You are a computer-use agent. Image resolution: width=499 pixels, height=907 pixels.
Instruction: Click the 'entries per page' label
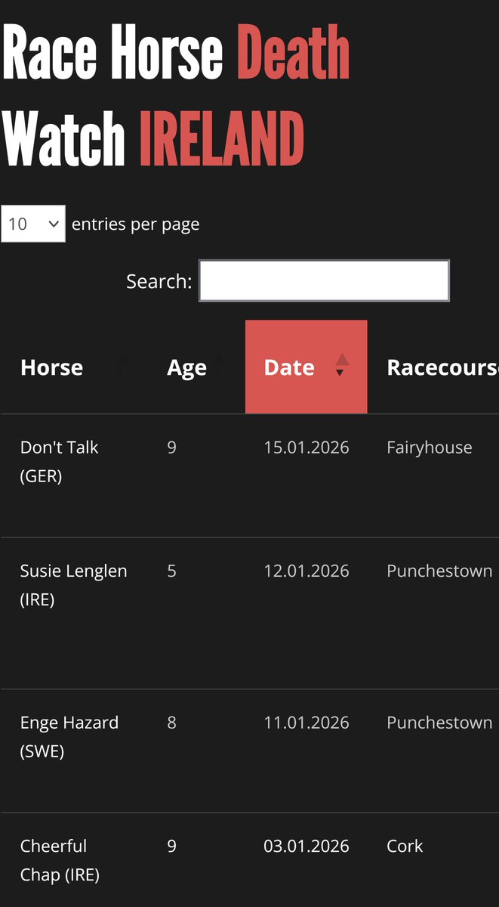pyautogui.click(x=135, y=224)
